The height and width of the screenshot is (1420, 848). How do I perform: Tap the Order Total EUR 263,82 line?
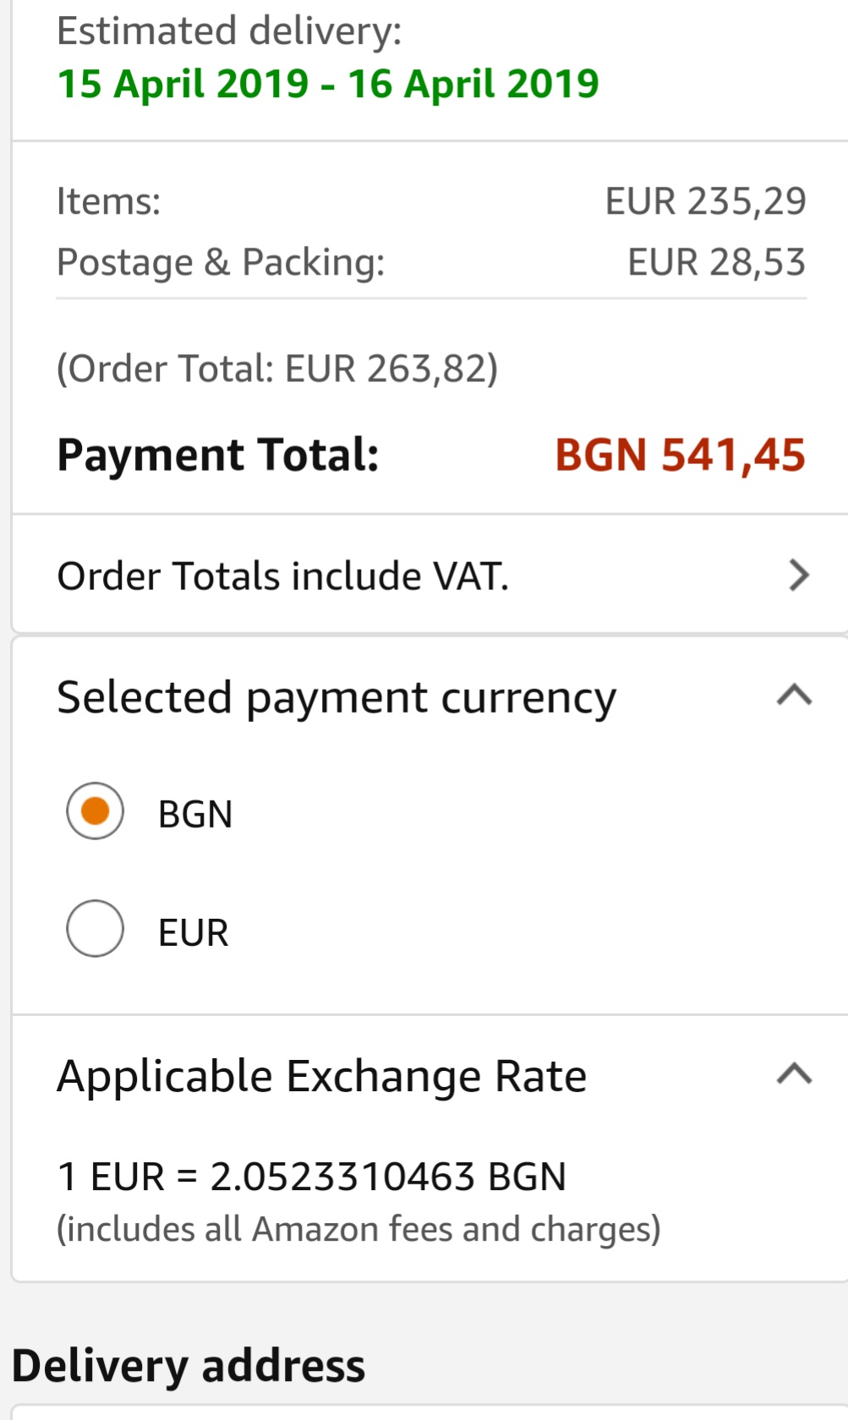277,369
